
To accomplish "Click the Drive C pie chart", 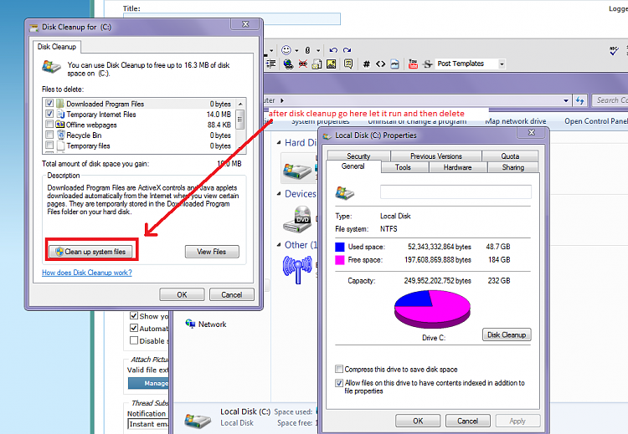I will coord(432,309).
